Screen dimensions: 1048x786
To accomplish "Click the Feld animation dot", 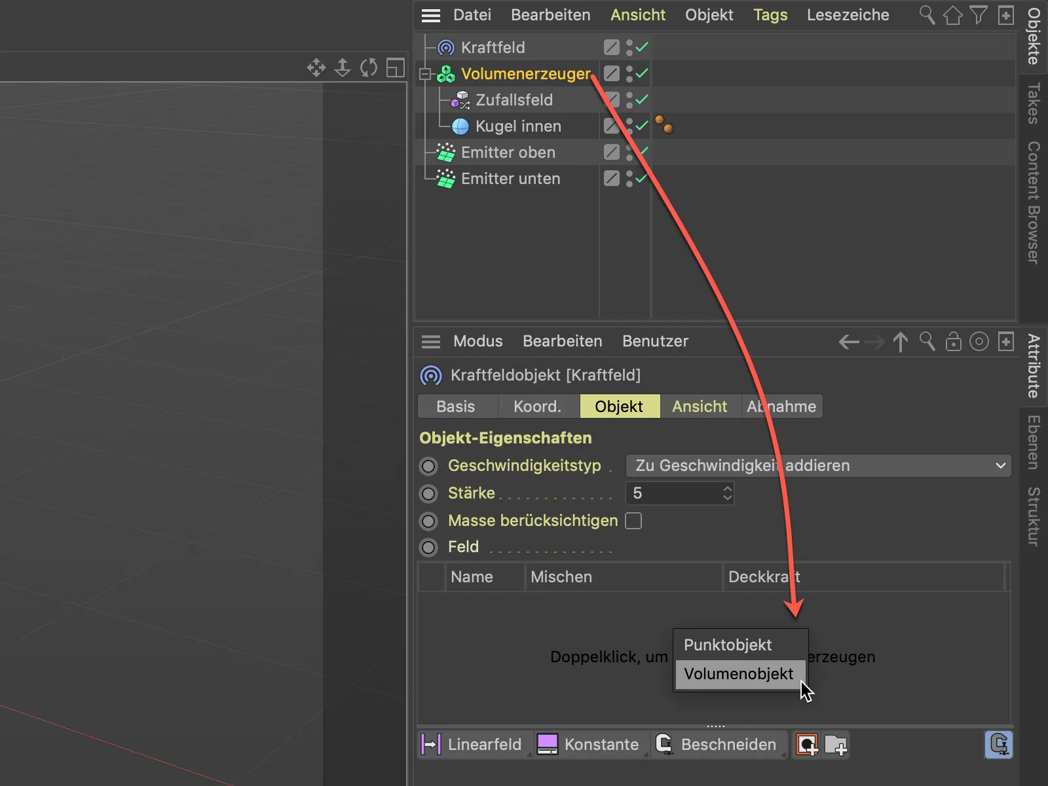I will [428, 548].
